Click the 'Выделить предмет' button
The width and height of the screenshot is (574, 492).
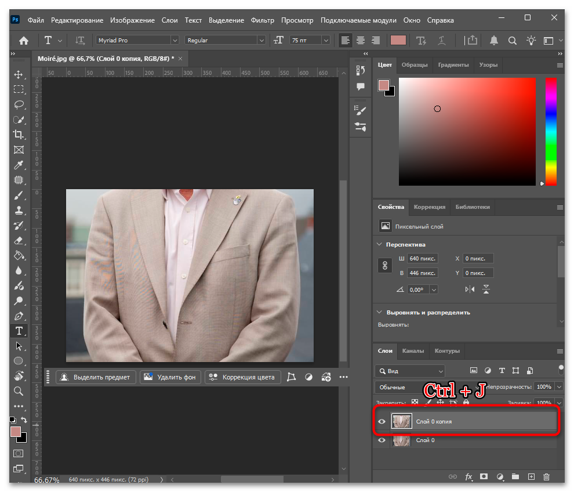click(x=96, y=377)
